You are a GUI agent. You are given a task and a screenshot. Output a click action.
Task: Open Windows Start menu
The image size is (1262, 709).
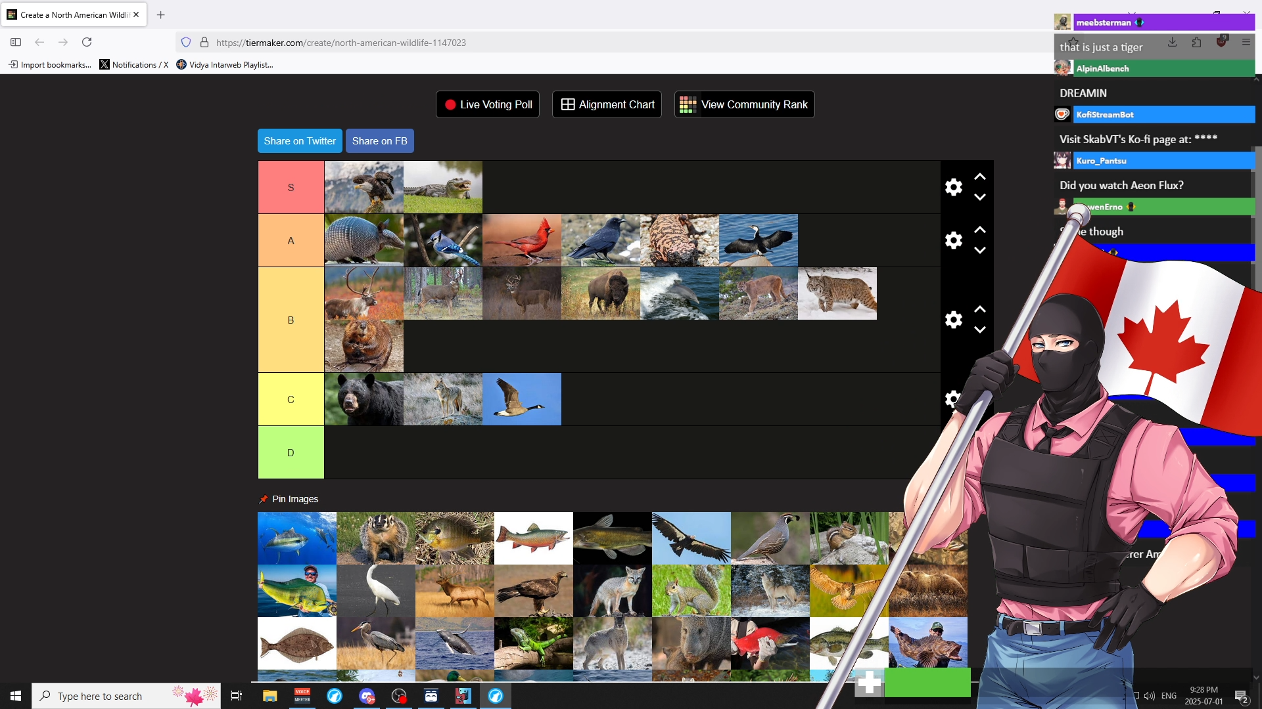[x=16, y=696]
